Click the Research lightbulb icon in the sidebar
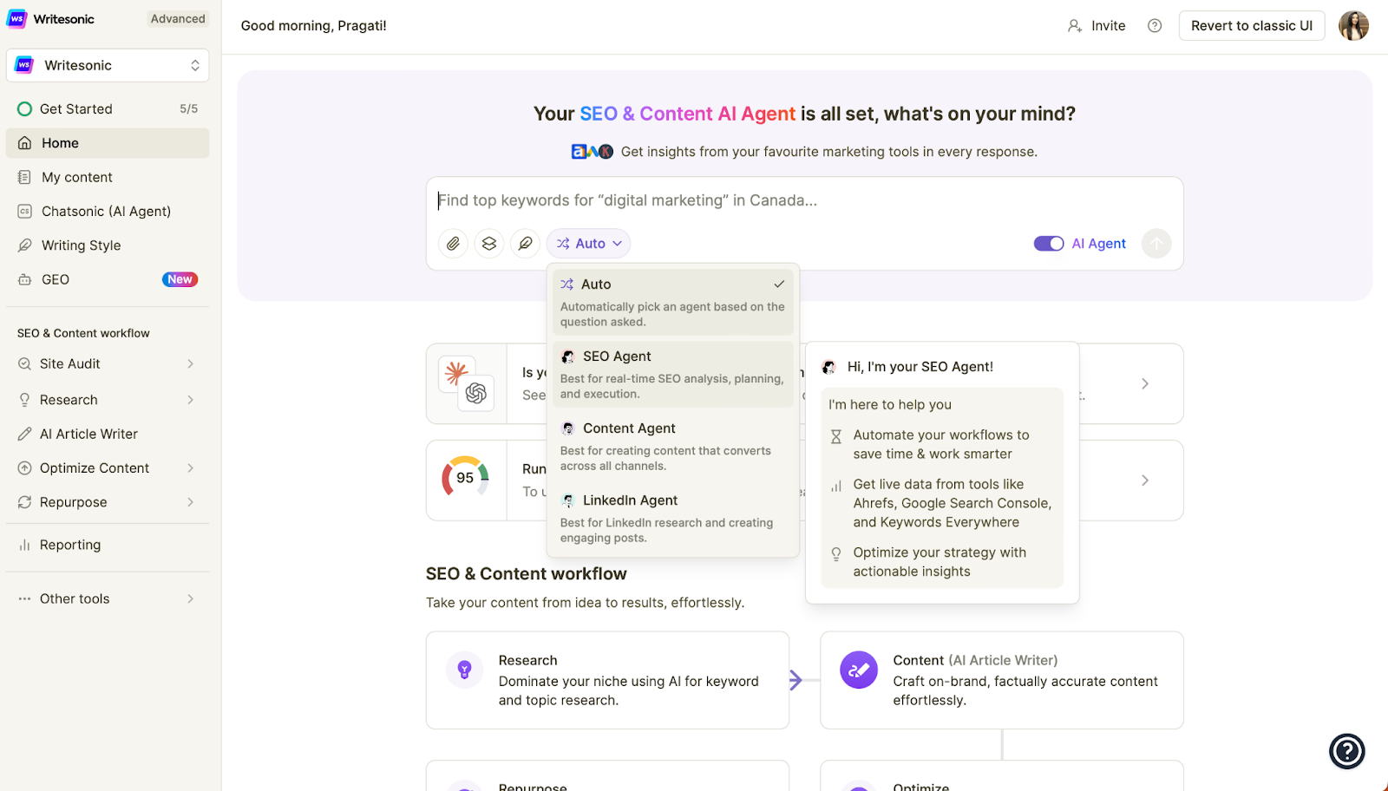This screenshot has width=1388, height=791. pyautogui.click(x=25, y=400)
